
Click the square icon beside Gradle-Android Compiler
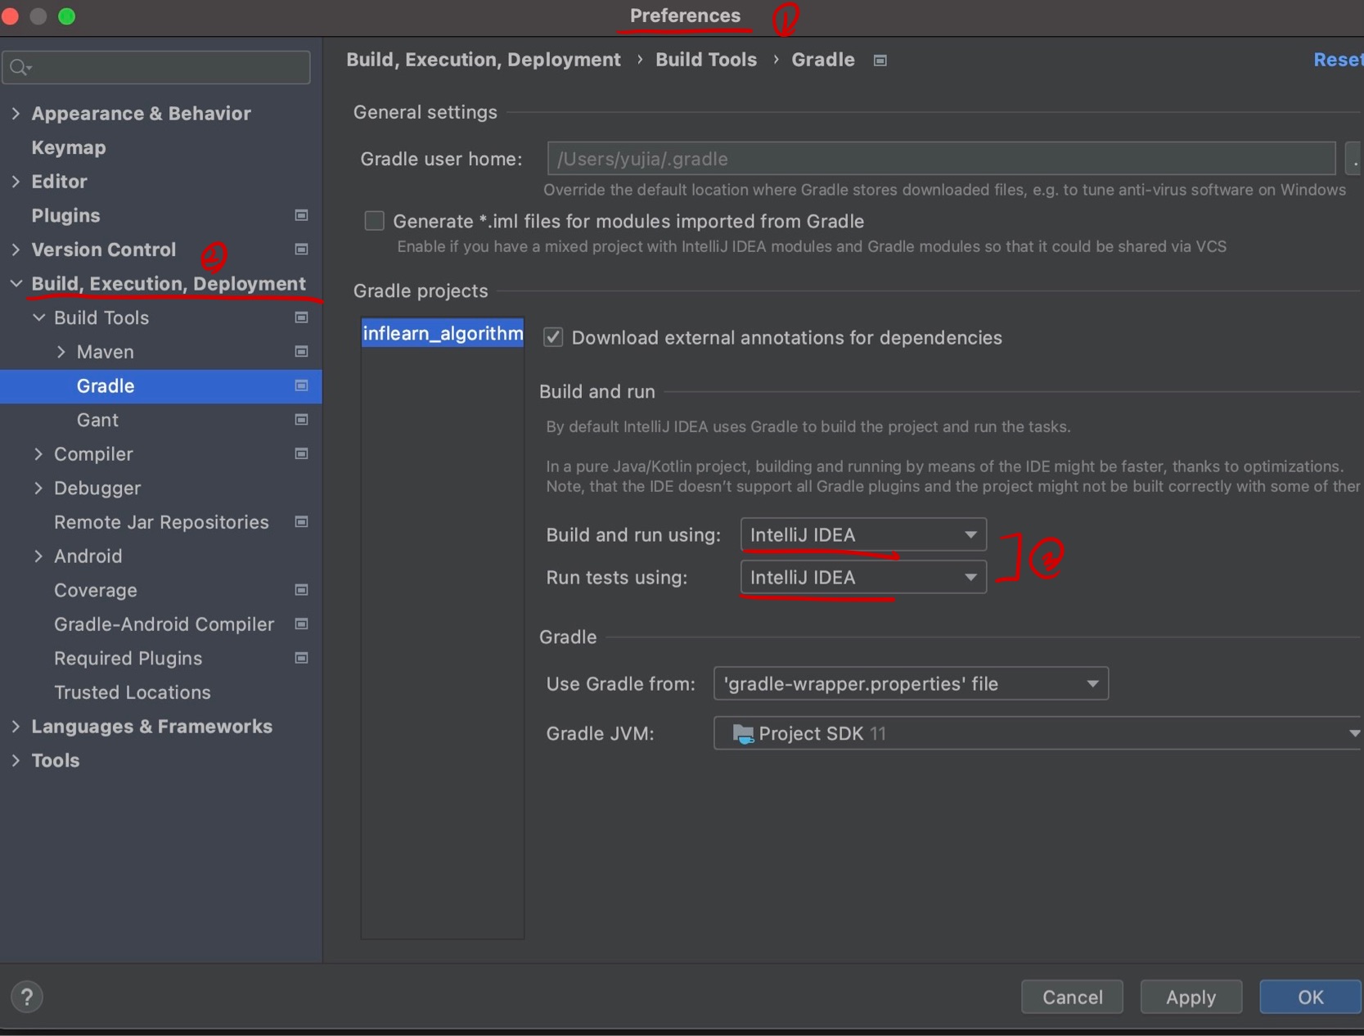tap(300, 624)
